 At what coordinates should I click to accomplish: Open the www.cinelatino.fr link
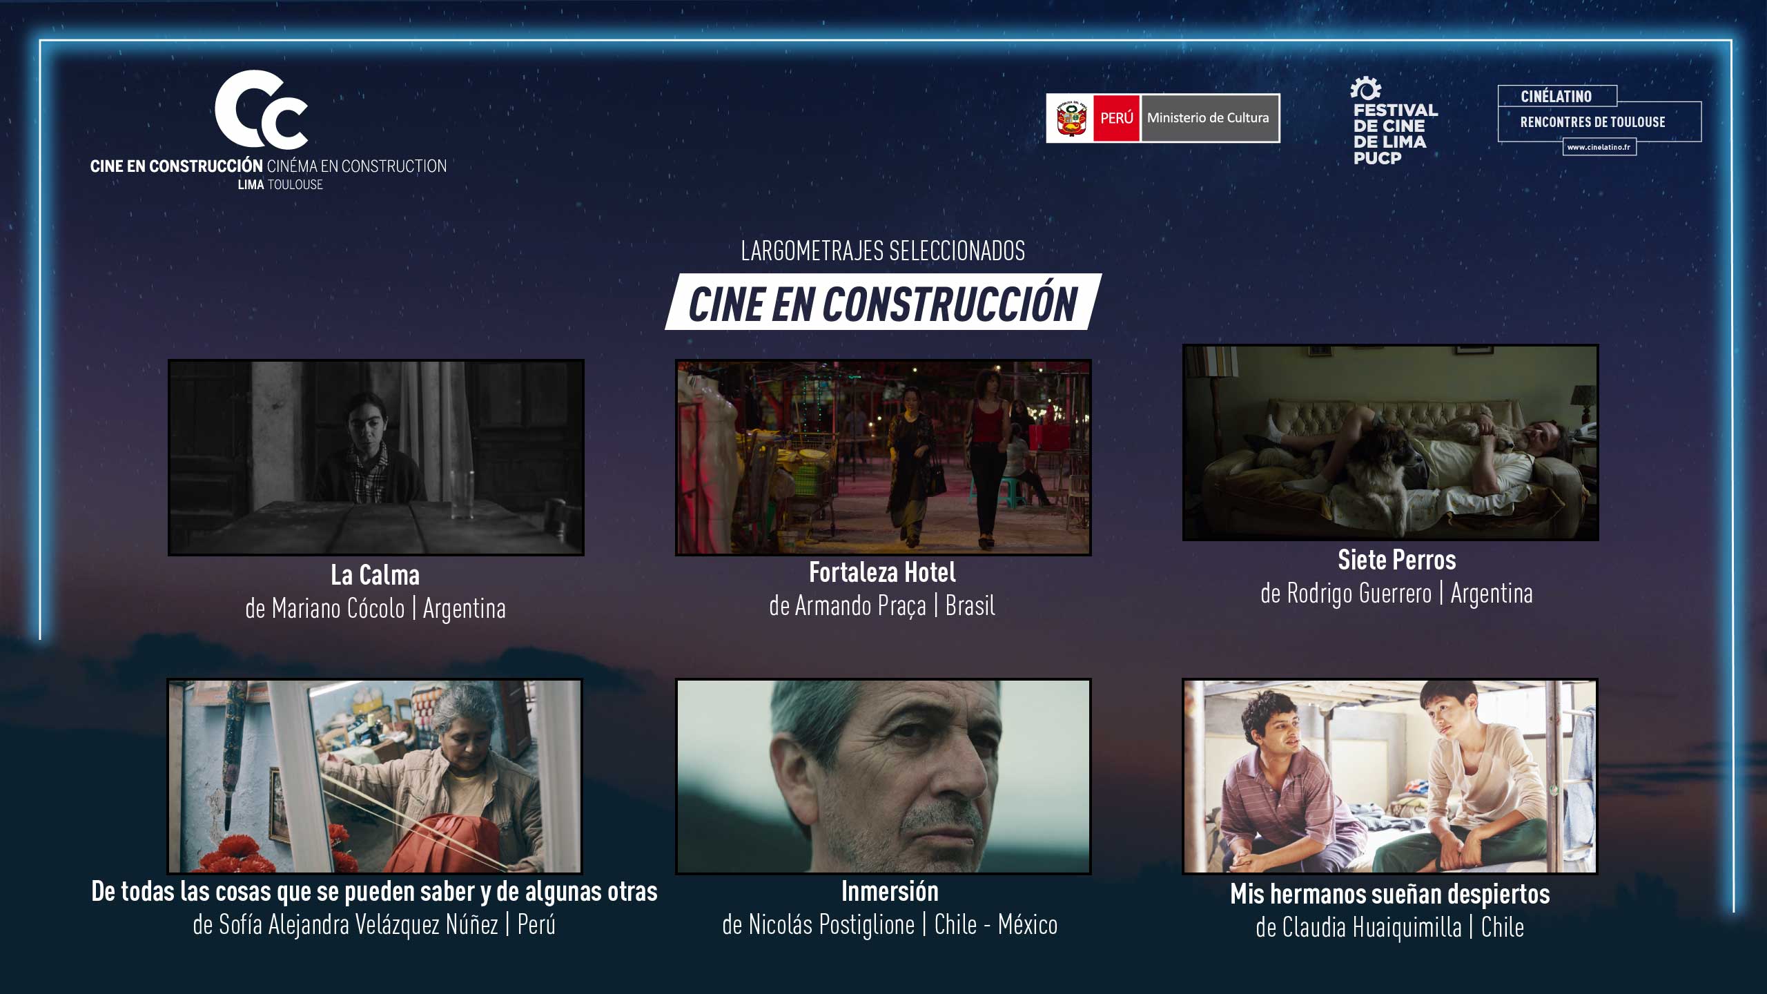1599,147
